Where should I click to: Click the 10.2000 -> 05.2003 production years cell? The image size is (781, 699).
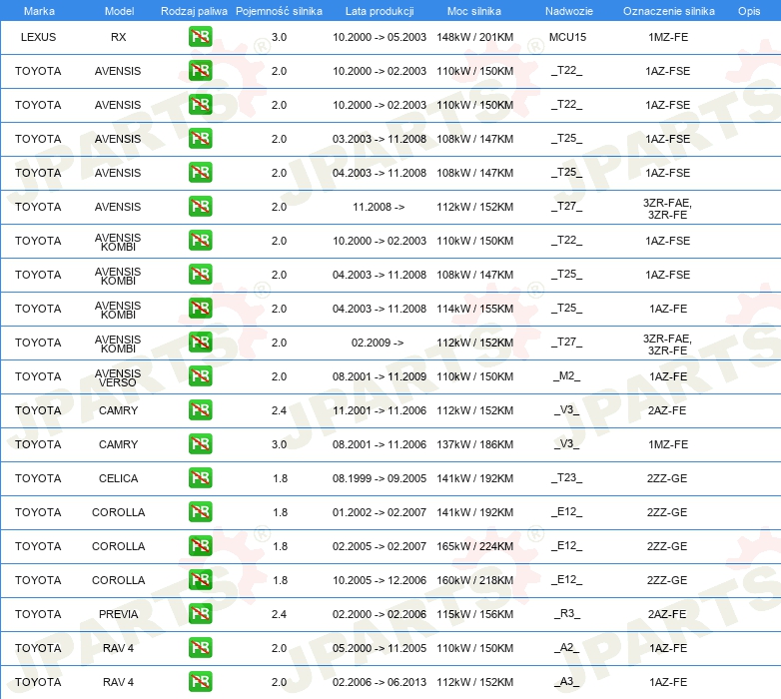coord(380,37)
